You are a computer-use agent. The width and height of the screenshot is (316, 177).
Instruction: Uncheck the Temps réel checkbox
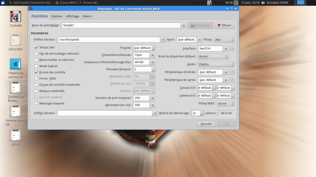(x=36, y=47)
